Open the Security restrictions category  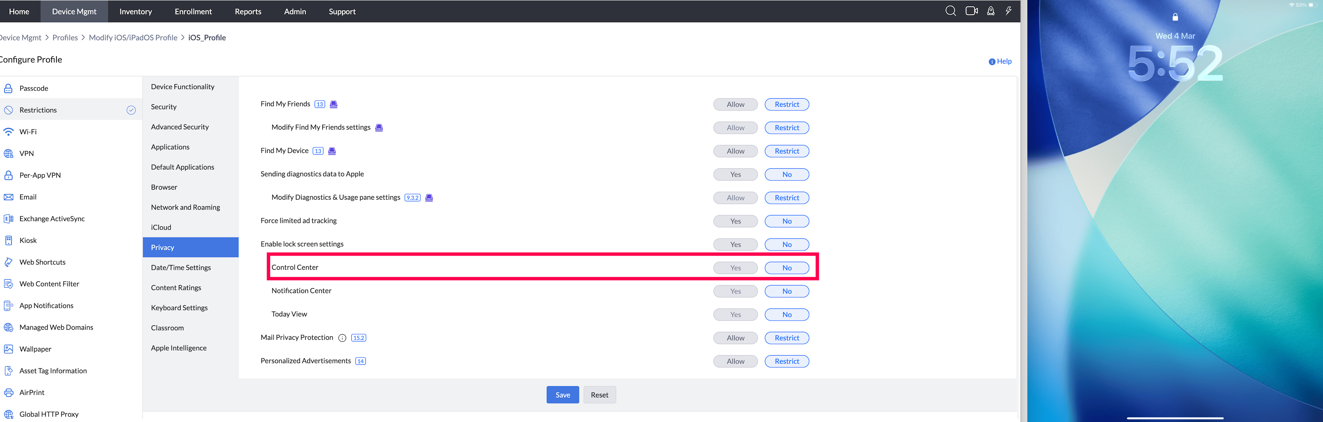(x=163, y=107)
